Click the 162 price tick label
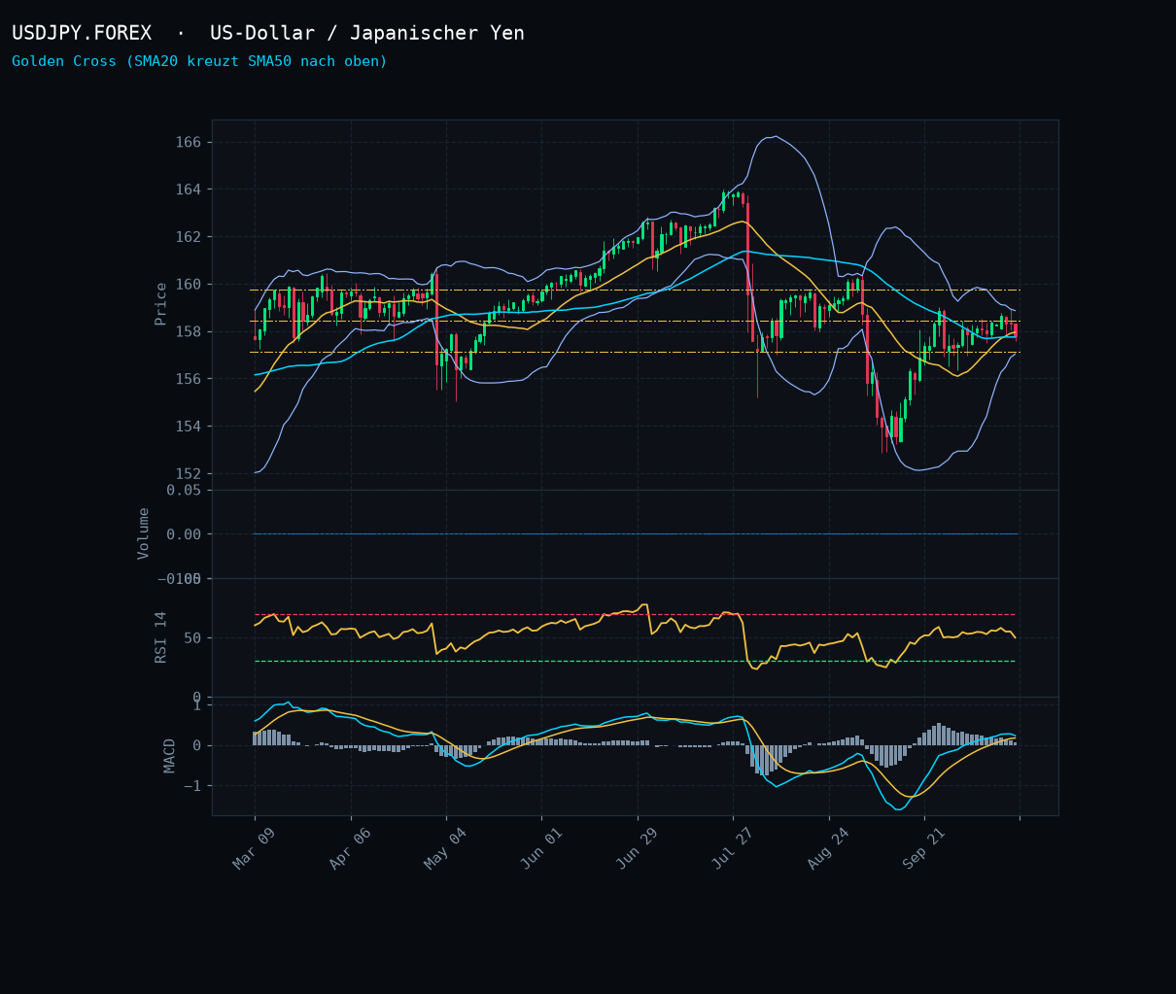The height and width of the screenshot is (994, 1176). [x=189, y=237]
